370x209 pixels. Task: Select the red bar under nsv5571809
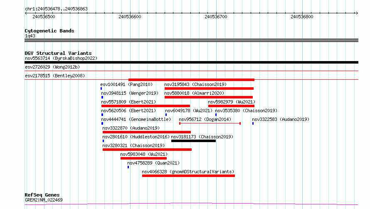[x=146, y=106]
